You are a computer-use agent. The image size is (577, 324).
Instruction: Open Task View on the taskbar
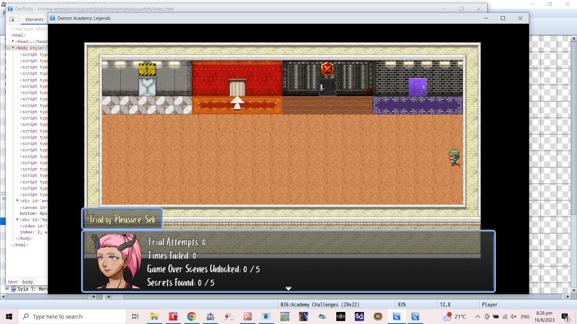[x=135, y=316]
